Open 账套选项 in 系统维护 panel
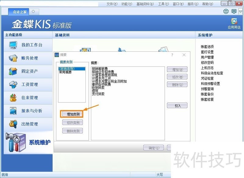 click(x=207, y=47)
